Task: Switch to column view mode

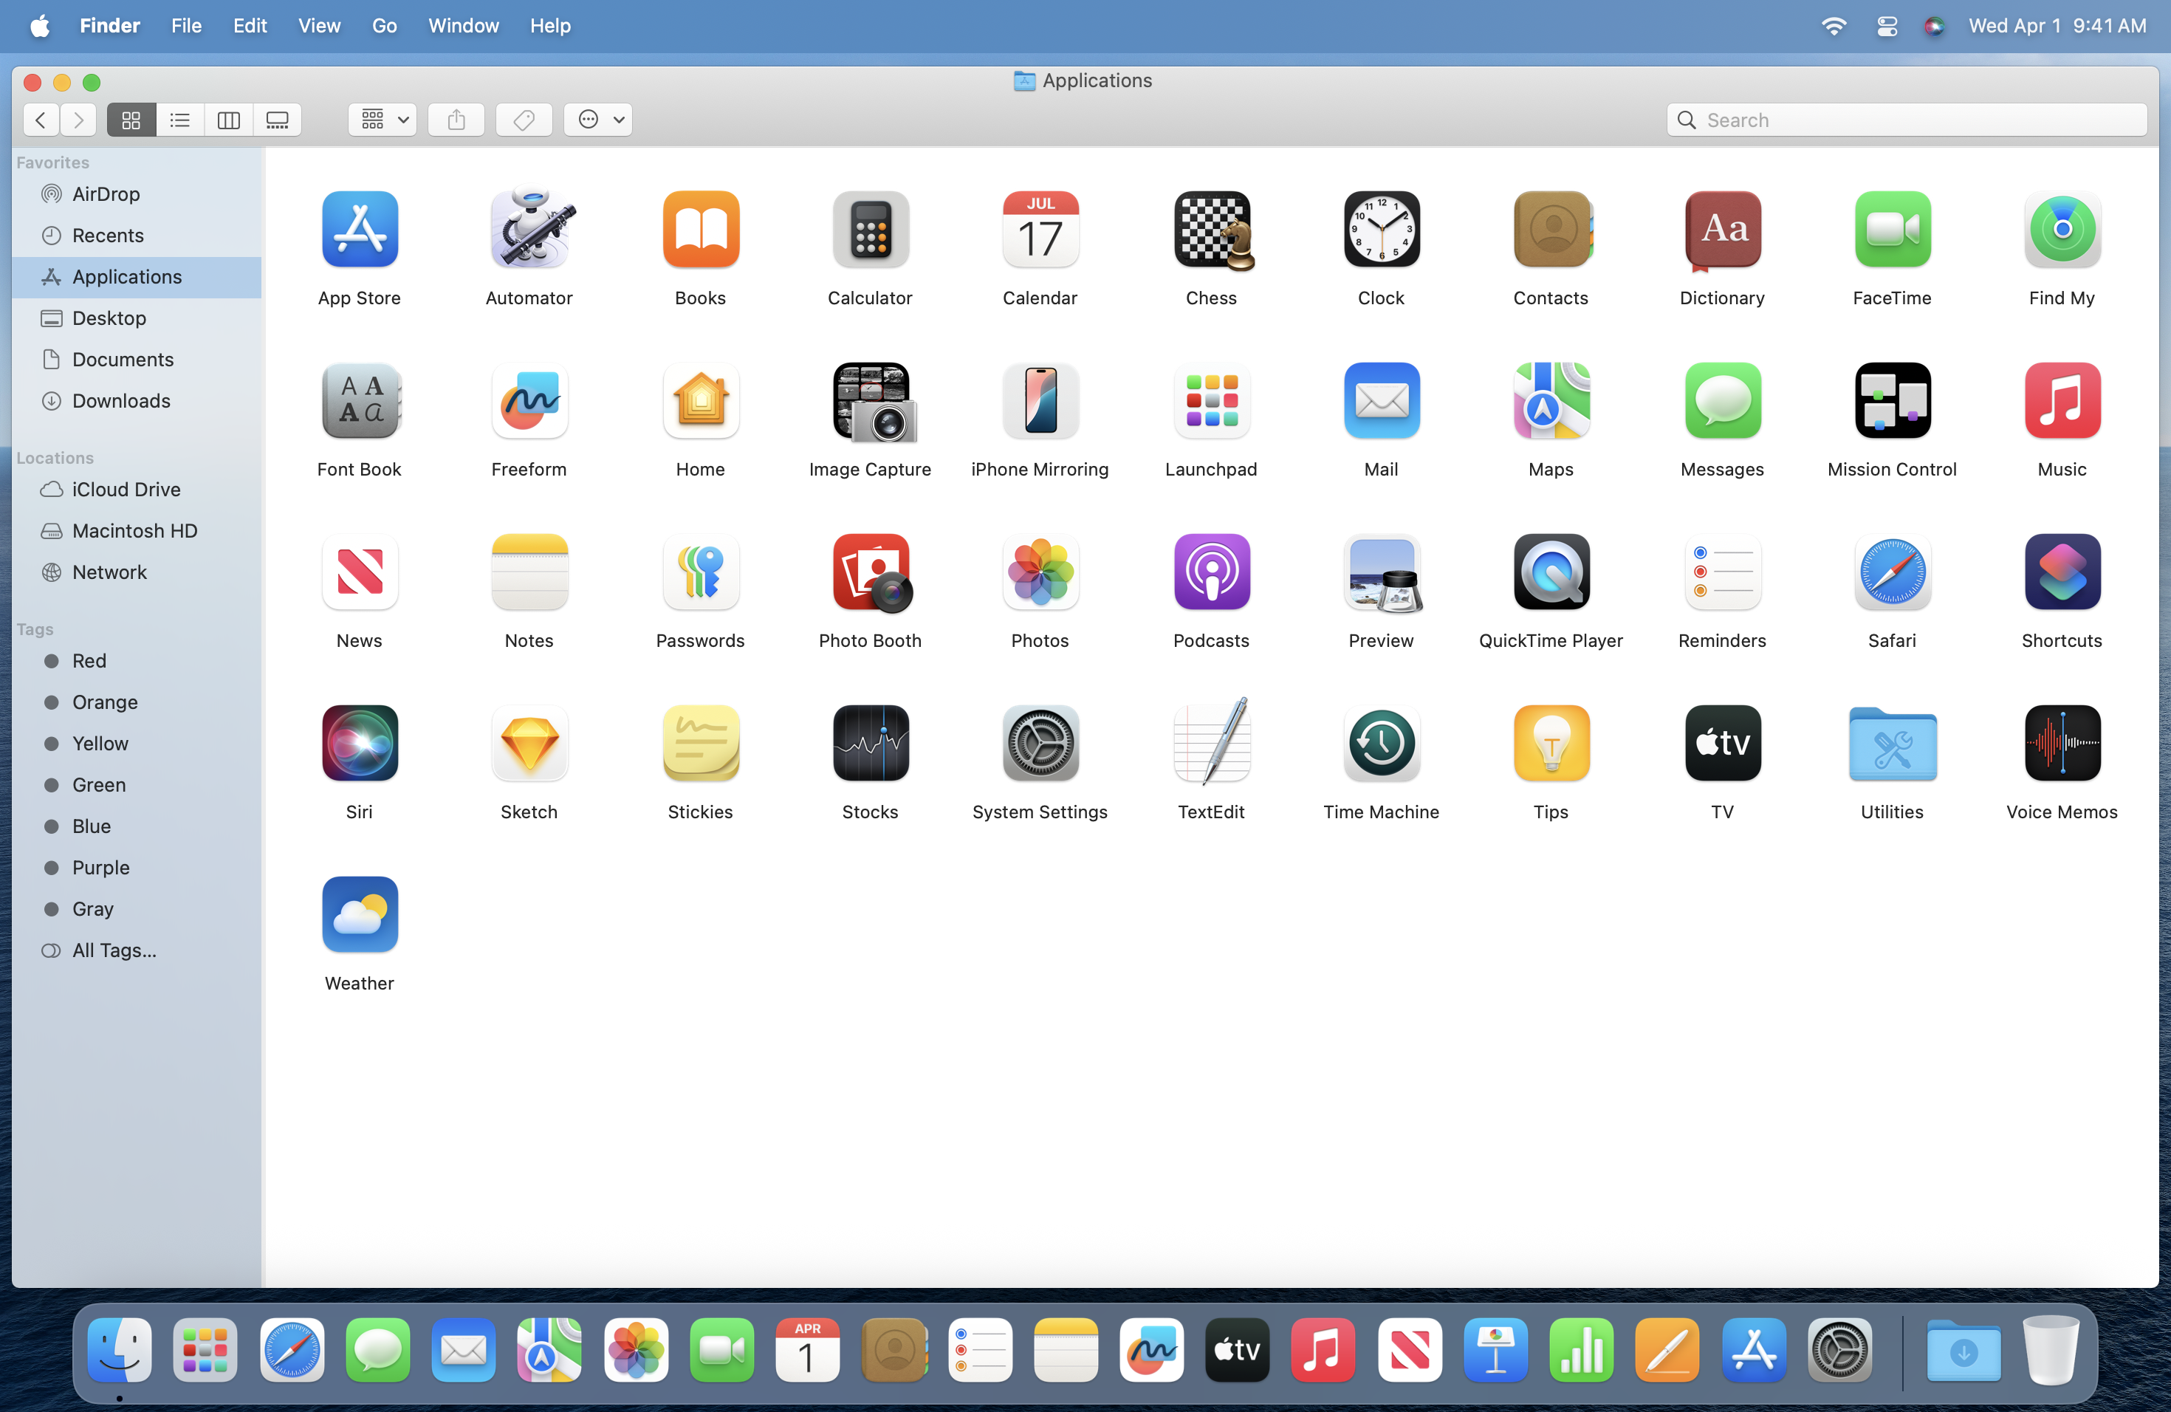Action: (228, 120)
